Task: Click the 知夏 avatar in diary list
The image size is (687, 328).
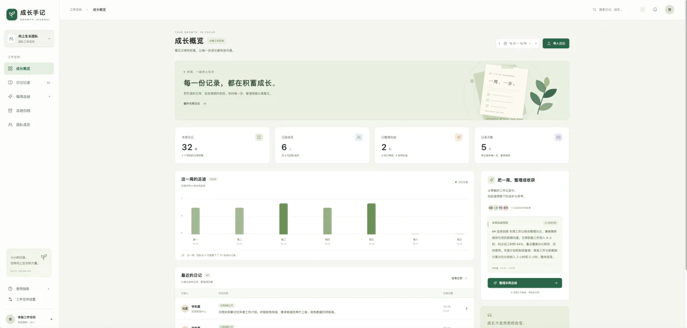Action: (x=185, y=309)
